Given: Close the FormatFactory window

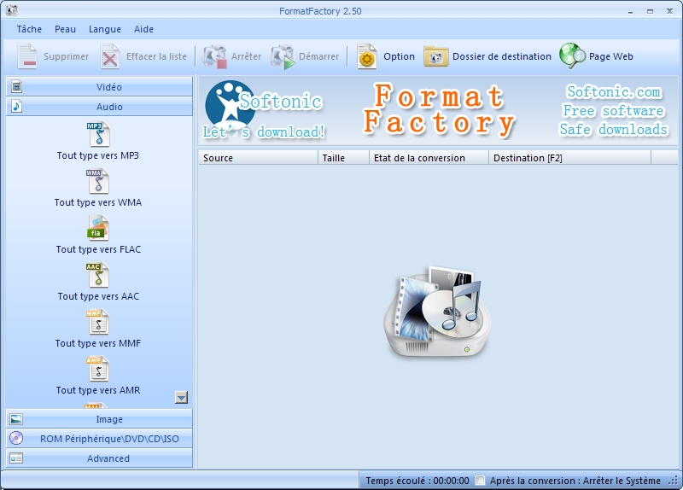Looking at the screenshot, I should [669, 11].
